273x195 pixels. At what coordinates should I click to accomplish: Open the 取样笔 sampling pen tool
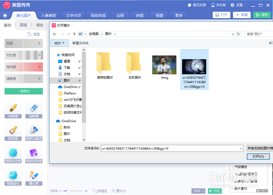click(13, 131)
